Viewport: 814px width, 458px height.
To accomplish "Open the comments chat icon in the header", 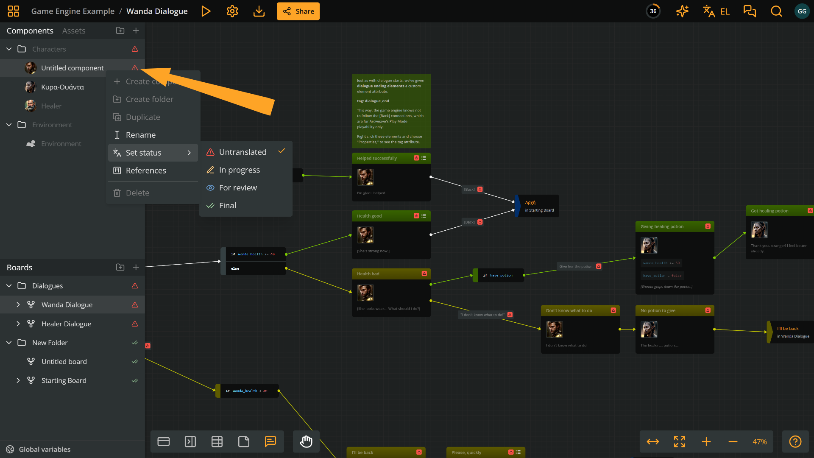I will [750, 11].
